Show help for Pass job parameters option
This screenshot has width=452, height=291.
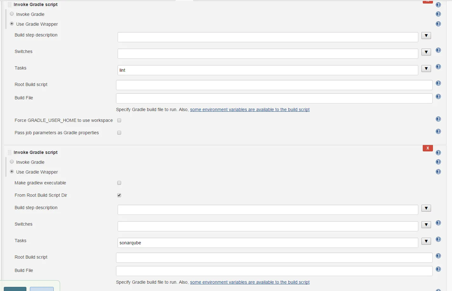click(x=438, y=131)
